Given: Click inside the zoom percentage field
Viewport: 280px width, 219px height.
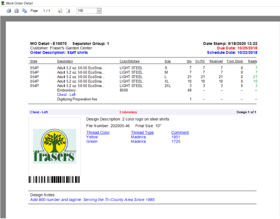Looking at the screenshot, I should [86, 10].
